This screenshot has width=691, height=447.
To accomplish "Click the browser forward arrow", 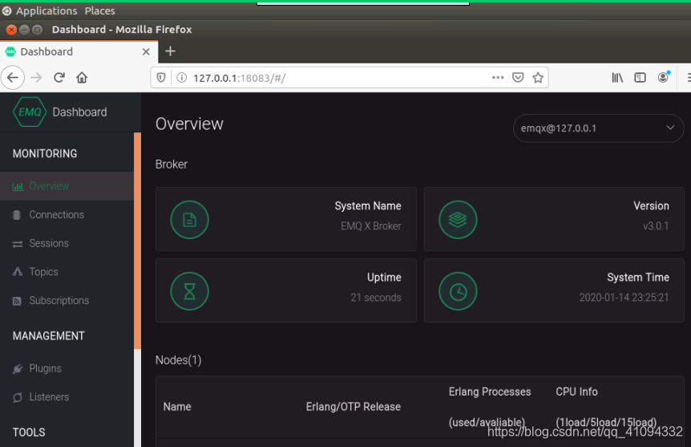I will click(36, 78).
